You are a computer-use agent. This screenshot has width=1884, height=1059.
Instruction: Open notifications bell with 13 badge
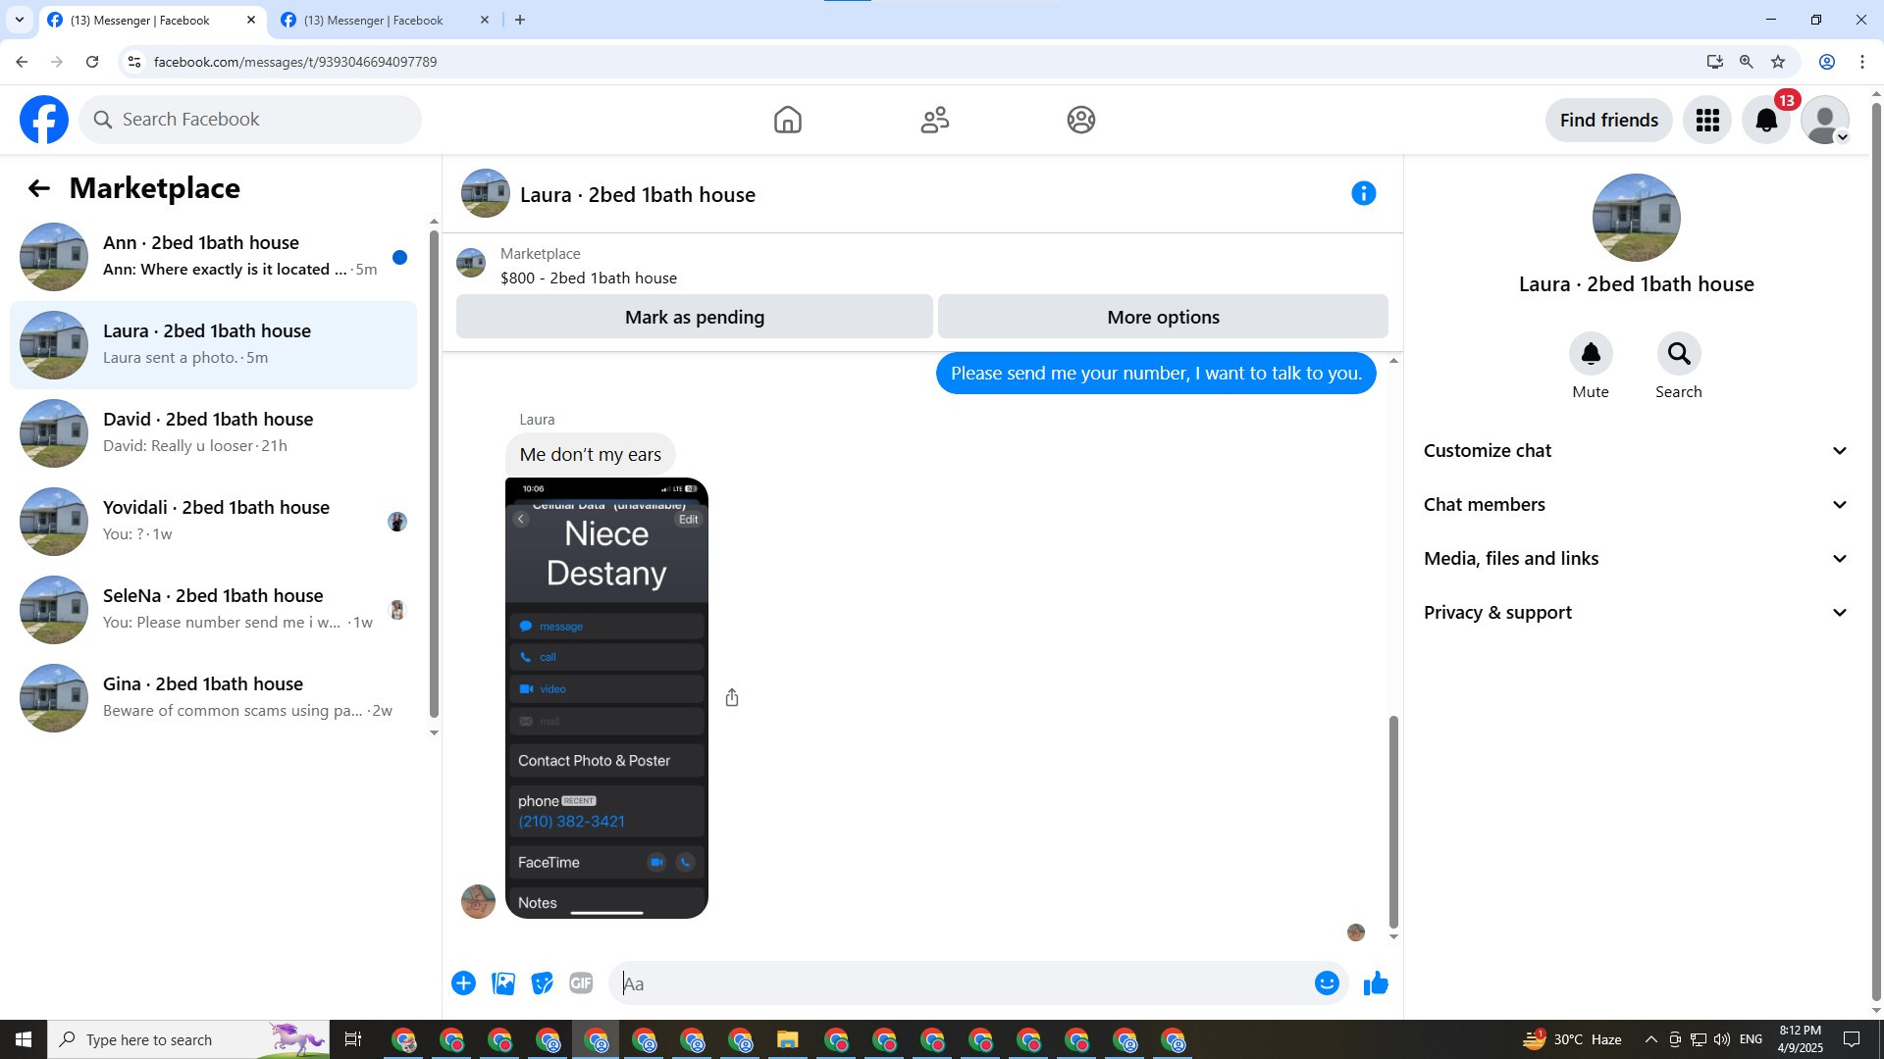coord(1766,120)
